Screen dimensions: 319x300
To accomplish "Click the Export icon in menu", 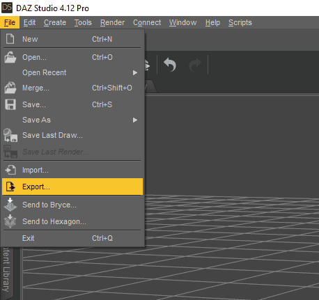I will [x=10, y=187].
